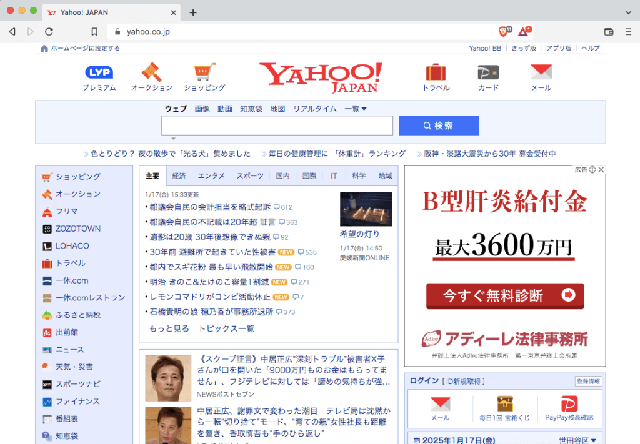Open the Mail envelope icon in header
This screenshot has height=444, width=640.
[541, 72]
